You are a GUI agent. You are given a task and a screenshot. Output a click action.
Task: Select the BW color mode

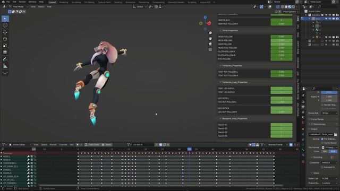(x=325, y=151)
